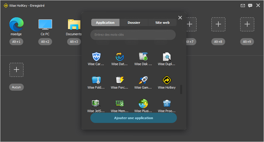
Task: Pick the Wise JetSearch icon
Action: pos(96,104)
